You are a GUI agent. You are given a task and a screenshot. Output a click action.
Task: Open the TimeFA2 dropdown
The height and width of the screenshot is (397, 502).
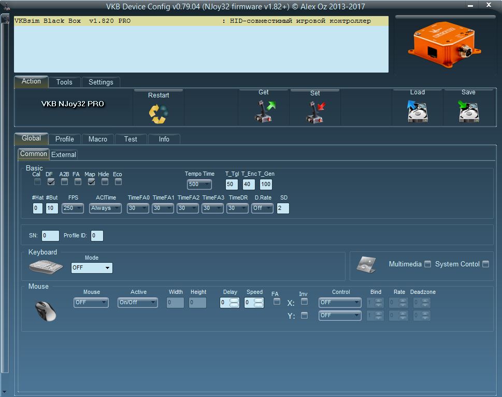coord(188,208)
